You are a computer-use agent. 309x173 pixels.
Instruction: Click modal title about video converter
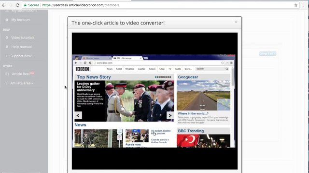(118, 23)
